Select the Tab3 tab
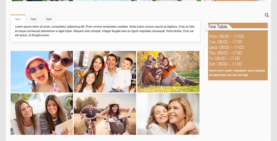277x141 pixels. [49, 19]
